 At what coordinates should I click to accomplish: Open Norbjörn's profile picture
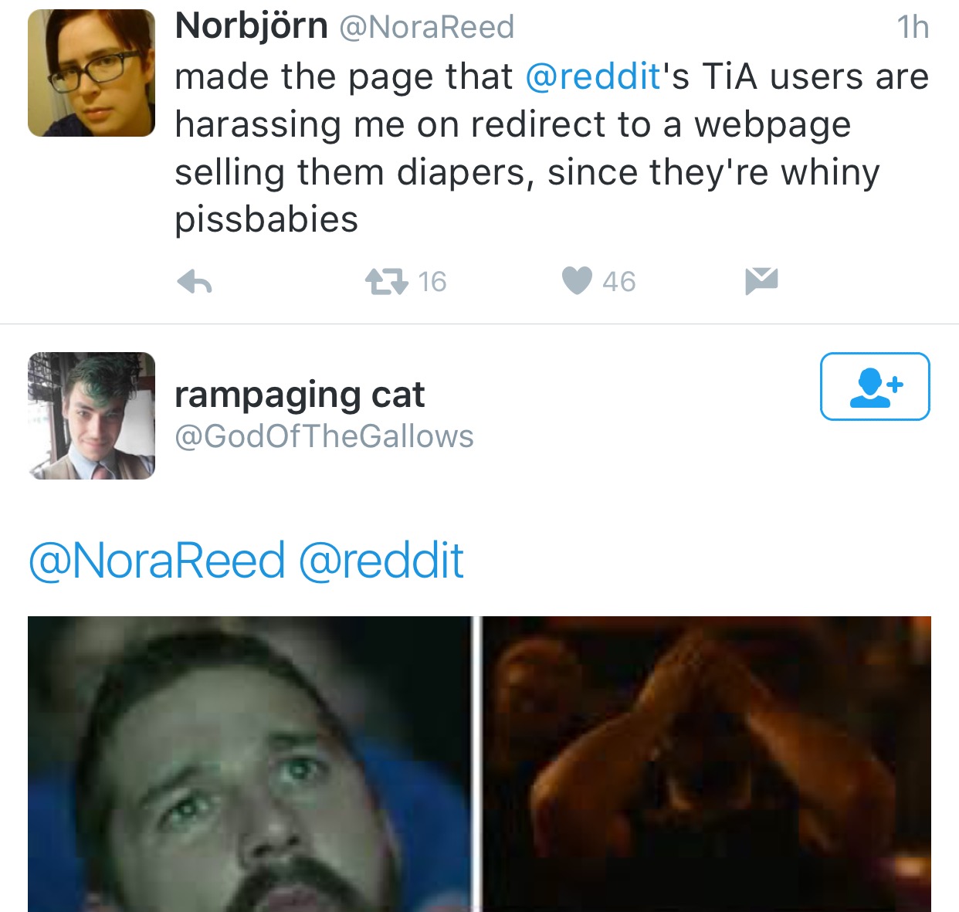(x=91, y=73)
